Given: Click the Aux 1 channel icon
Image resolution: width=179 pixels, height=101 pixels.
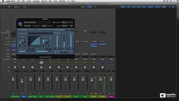Looking at the screenshot, I should 59,63.
